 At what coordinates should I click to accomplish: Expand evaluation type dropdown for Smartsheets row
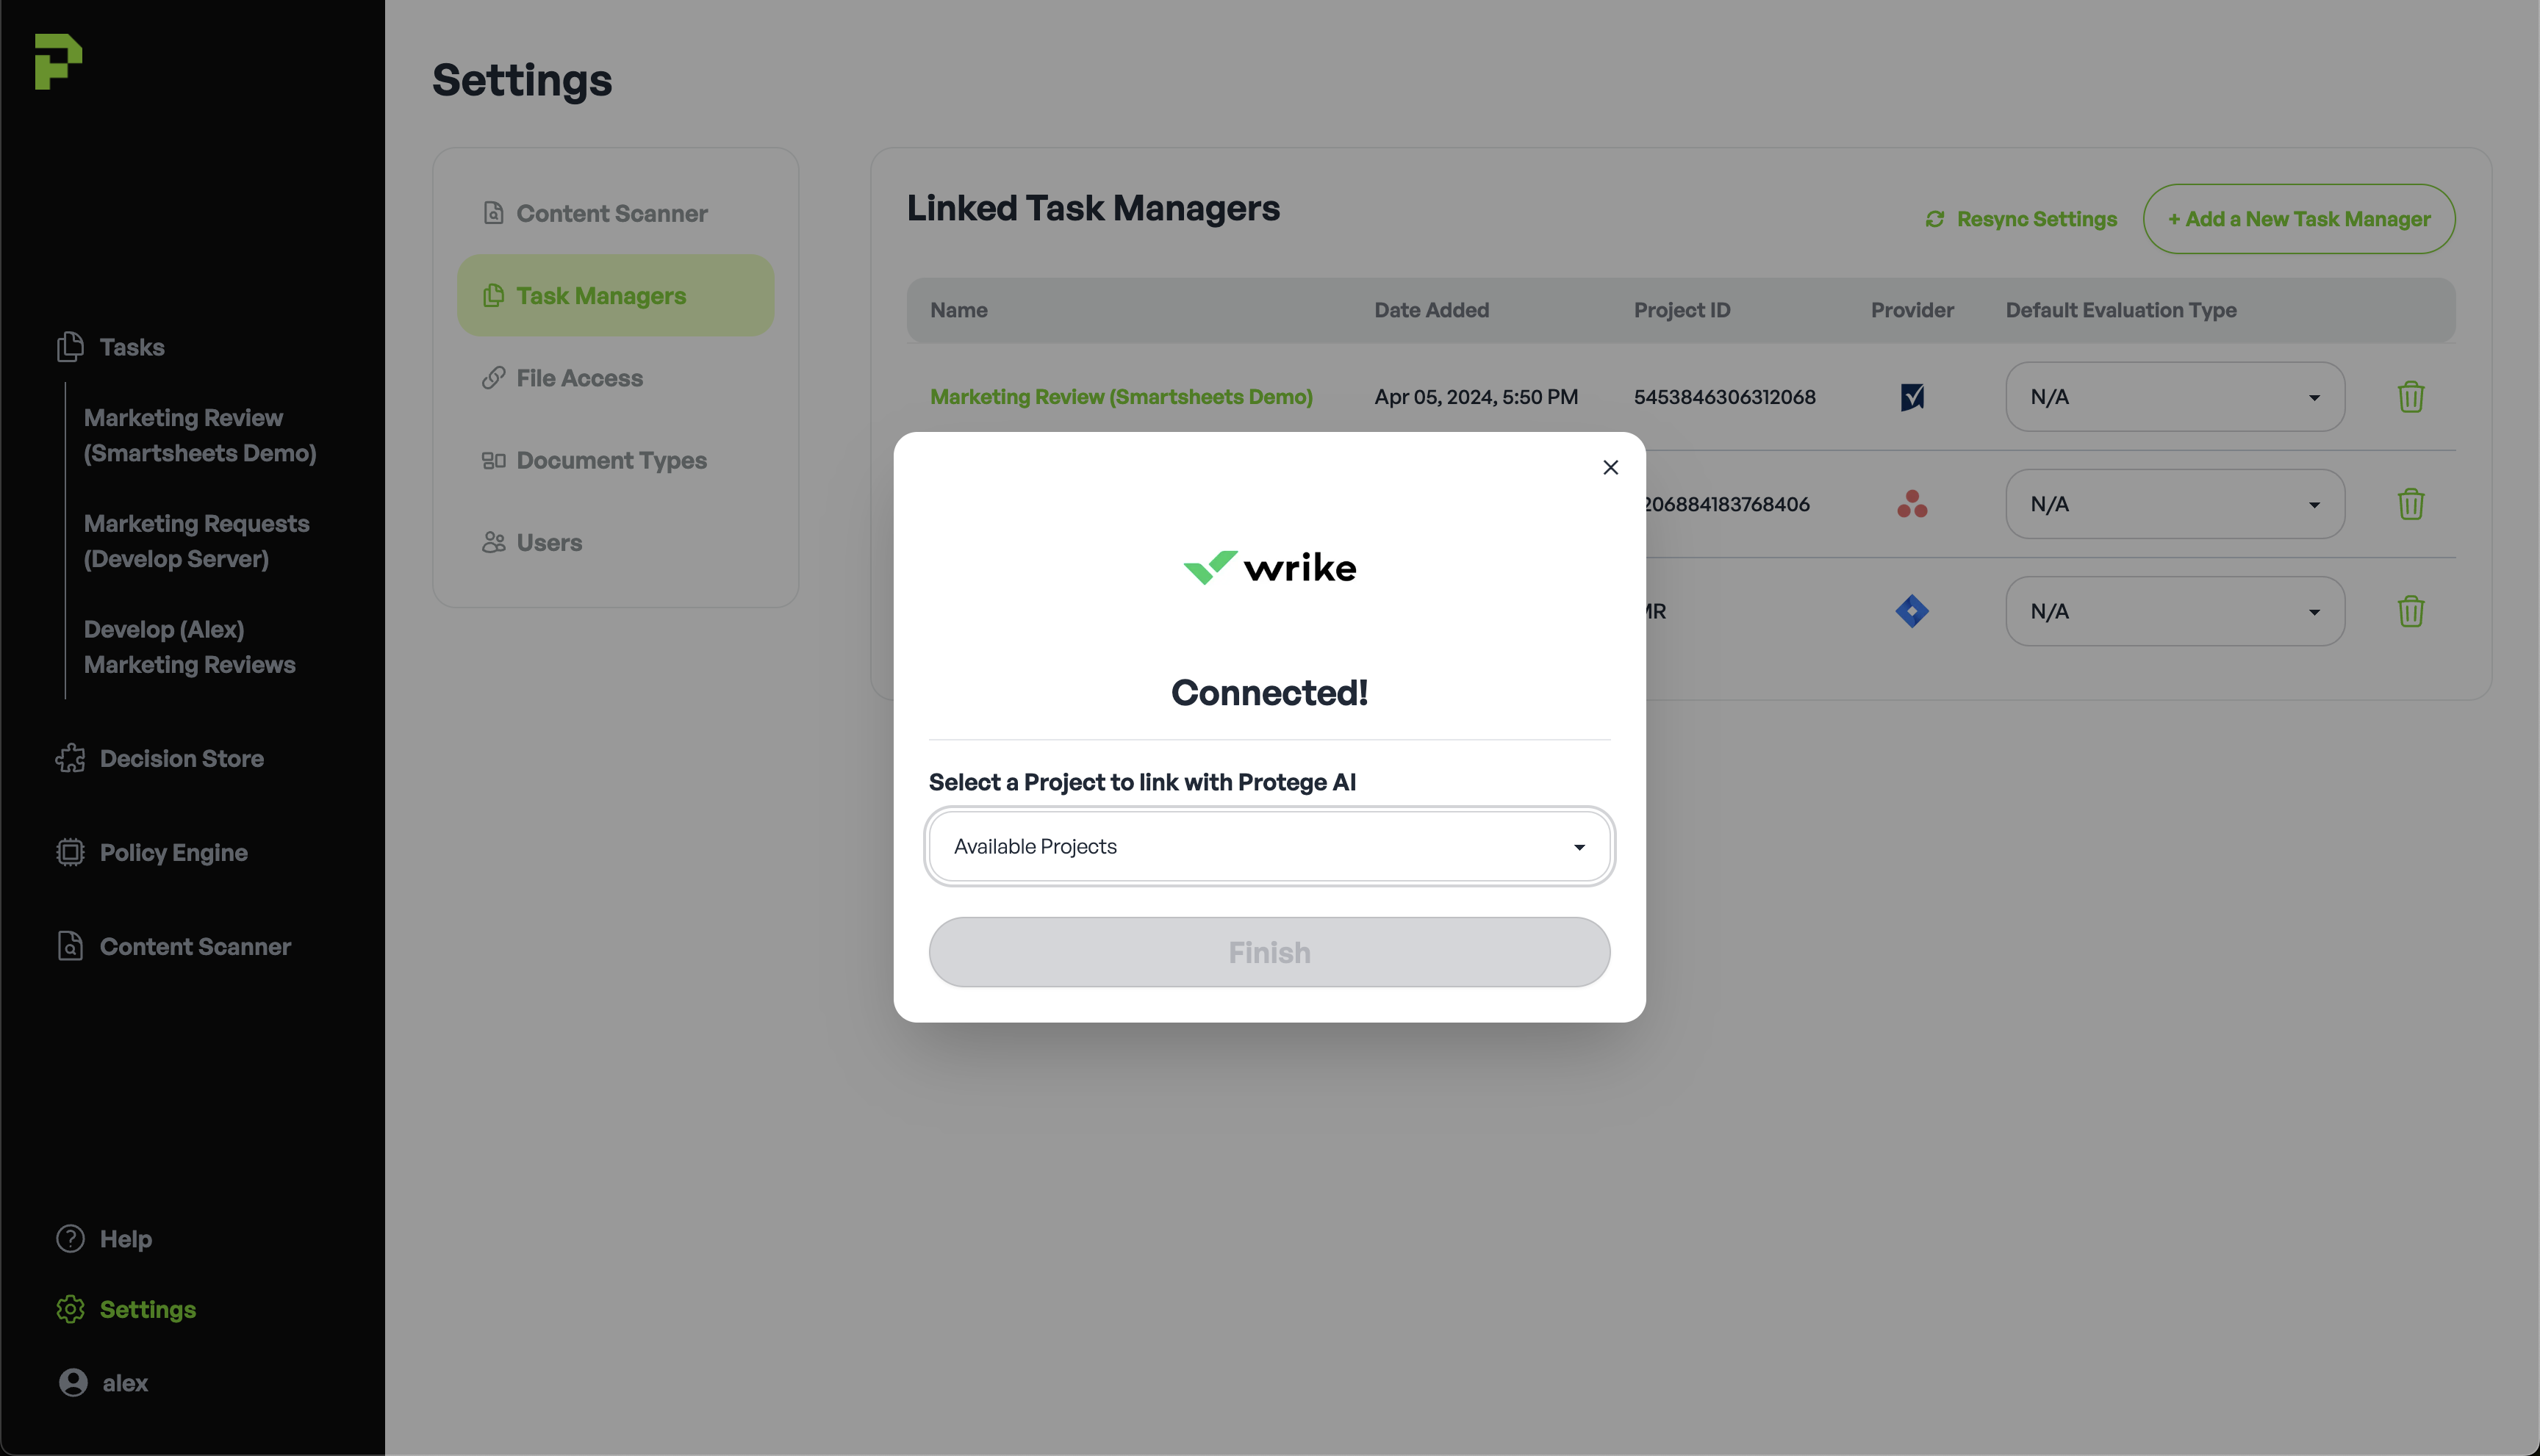pos(2174,397)
